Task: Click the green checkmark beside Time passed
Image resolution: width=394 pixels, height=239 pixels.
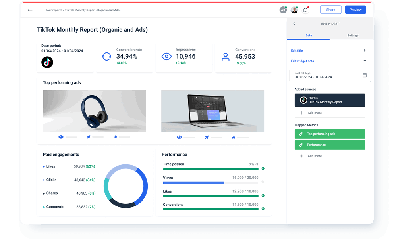Action: point(263,169)
